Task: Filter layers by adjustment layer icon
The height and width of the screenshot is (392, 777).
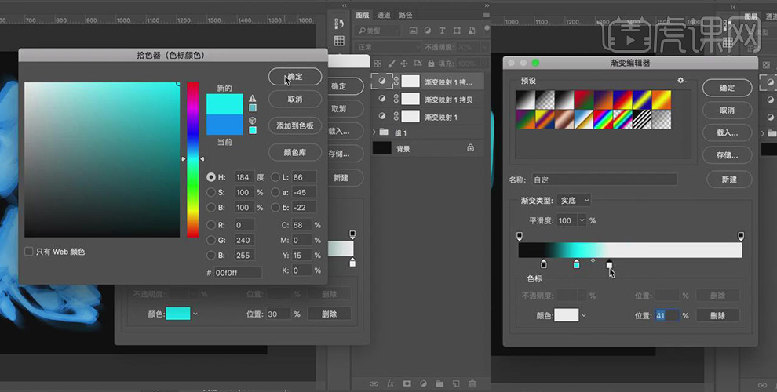Action: [x=427, y=31]
